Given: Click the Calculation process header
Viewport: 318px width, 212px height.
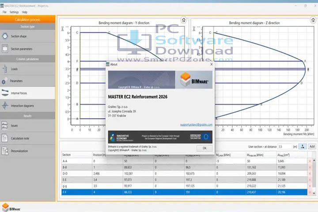Looking at the screenshot, I should tap(27, 19).
